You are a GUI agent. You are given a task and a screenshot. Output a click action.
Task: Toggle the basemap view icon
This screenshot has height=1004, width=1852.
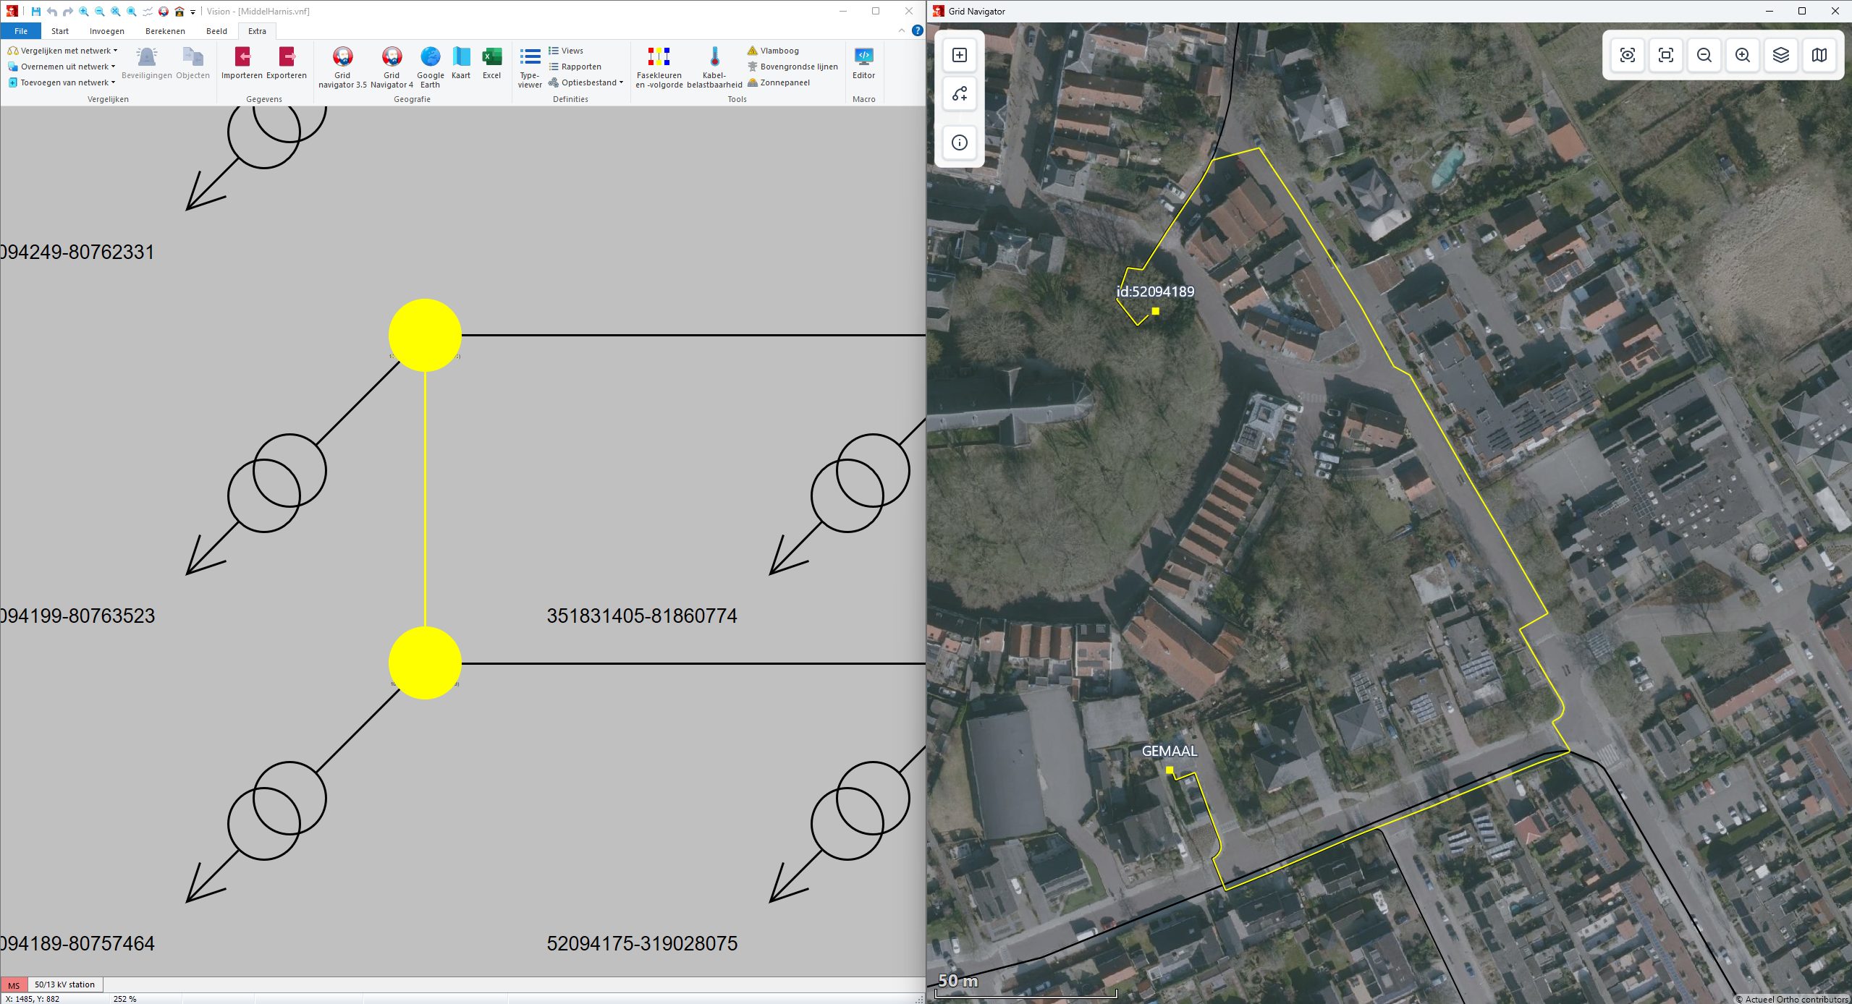tap(1819, 56)
